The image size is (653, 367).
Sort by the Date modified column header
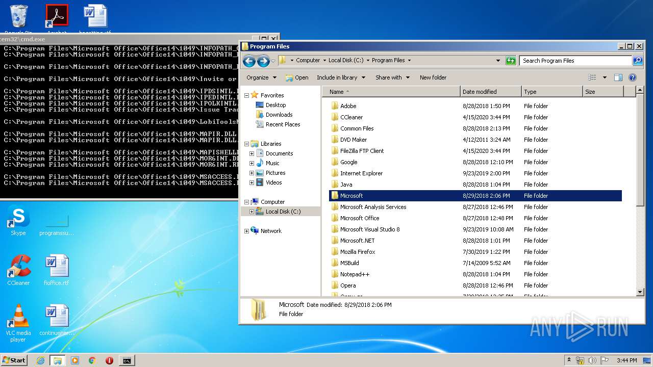coord(491,92)
